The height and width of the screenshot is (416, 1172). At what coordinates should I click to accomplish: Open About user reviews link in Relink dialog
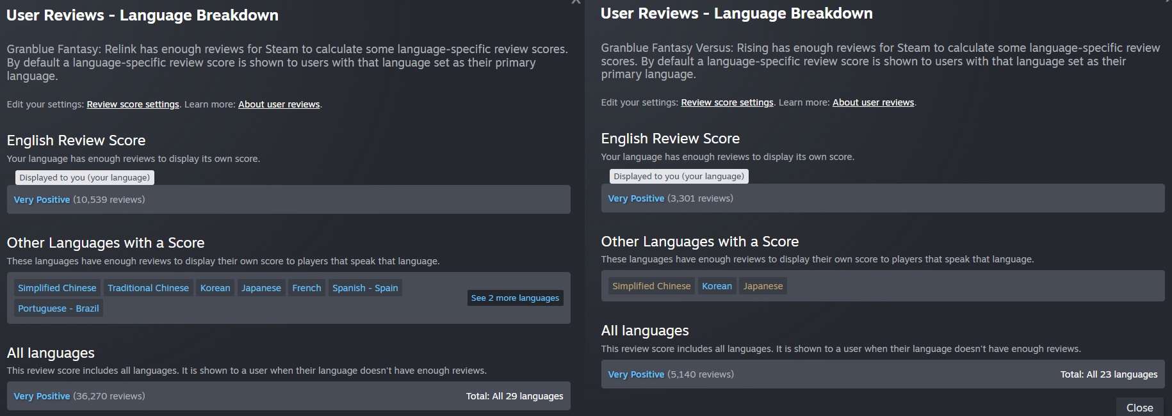(279, 104)
